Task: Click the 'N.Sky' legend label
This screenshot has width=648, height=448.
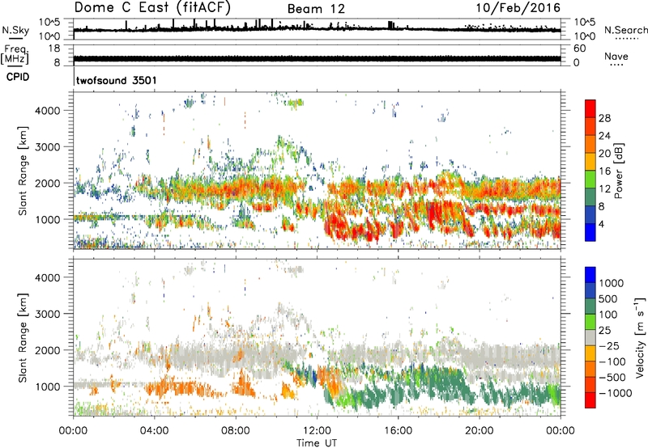Action: point(15,30)
